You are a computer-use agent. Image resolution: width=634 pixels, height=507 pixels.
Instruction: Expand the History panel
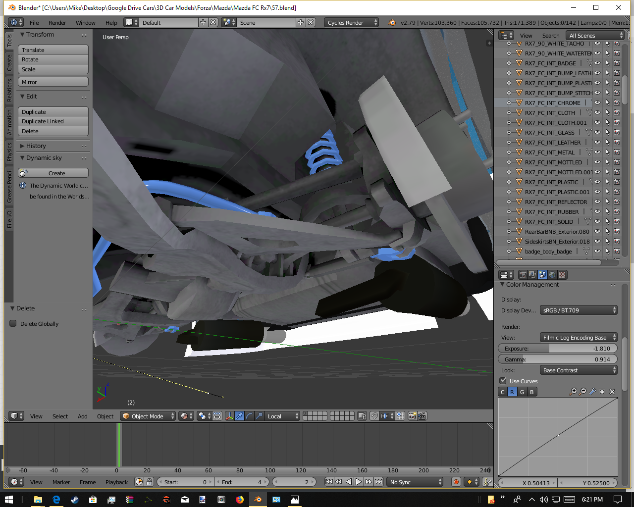tap(36, 146)
